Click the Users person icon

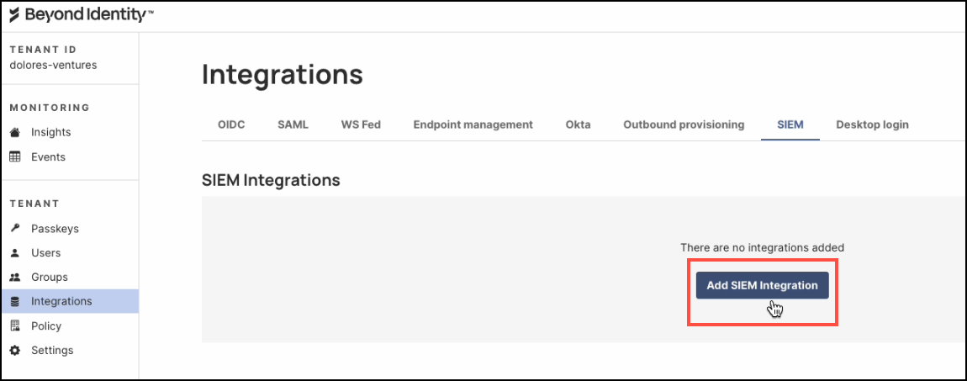[15, 253]
